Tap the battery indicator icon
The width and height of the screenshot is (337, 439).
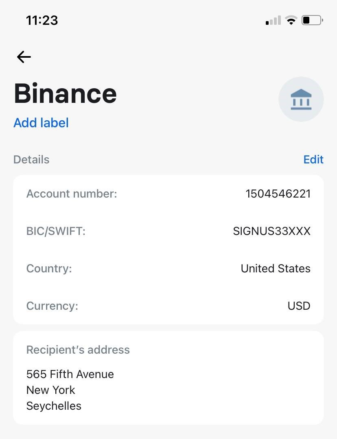point(312,20)
